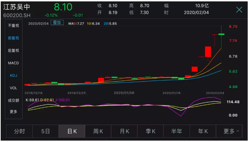Image resolution: width=248 pixels, height=142 pixels.
Task: Click the MA 10:6.34 label
Action: [93, 24]
